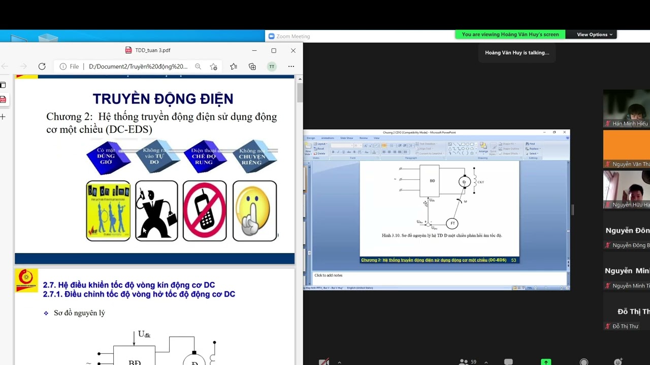Click heading '2.7. Hệ điều khiển tốc độ vòng kín'
650x365 pixels.
pyautogui.click(x=129, y=285)
